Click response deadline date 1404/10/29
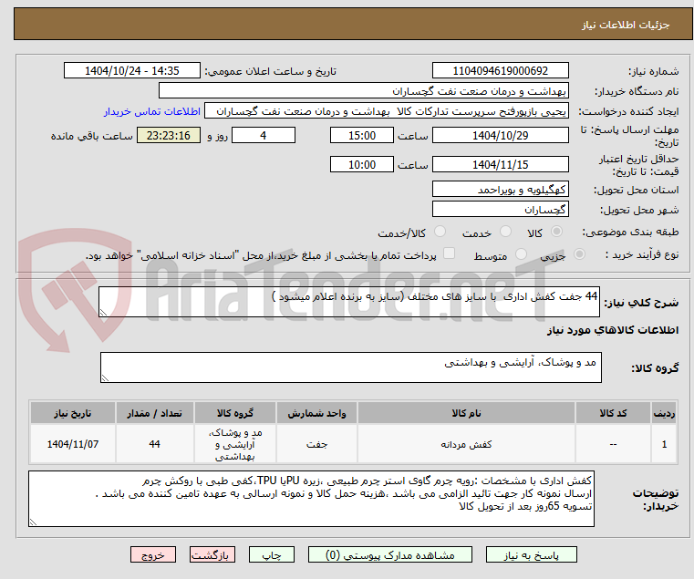This screenshot has height=579, width=694. (500, 135)
